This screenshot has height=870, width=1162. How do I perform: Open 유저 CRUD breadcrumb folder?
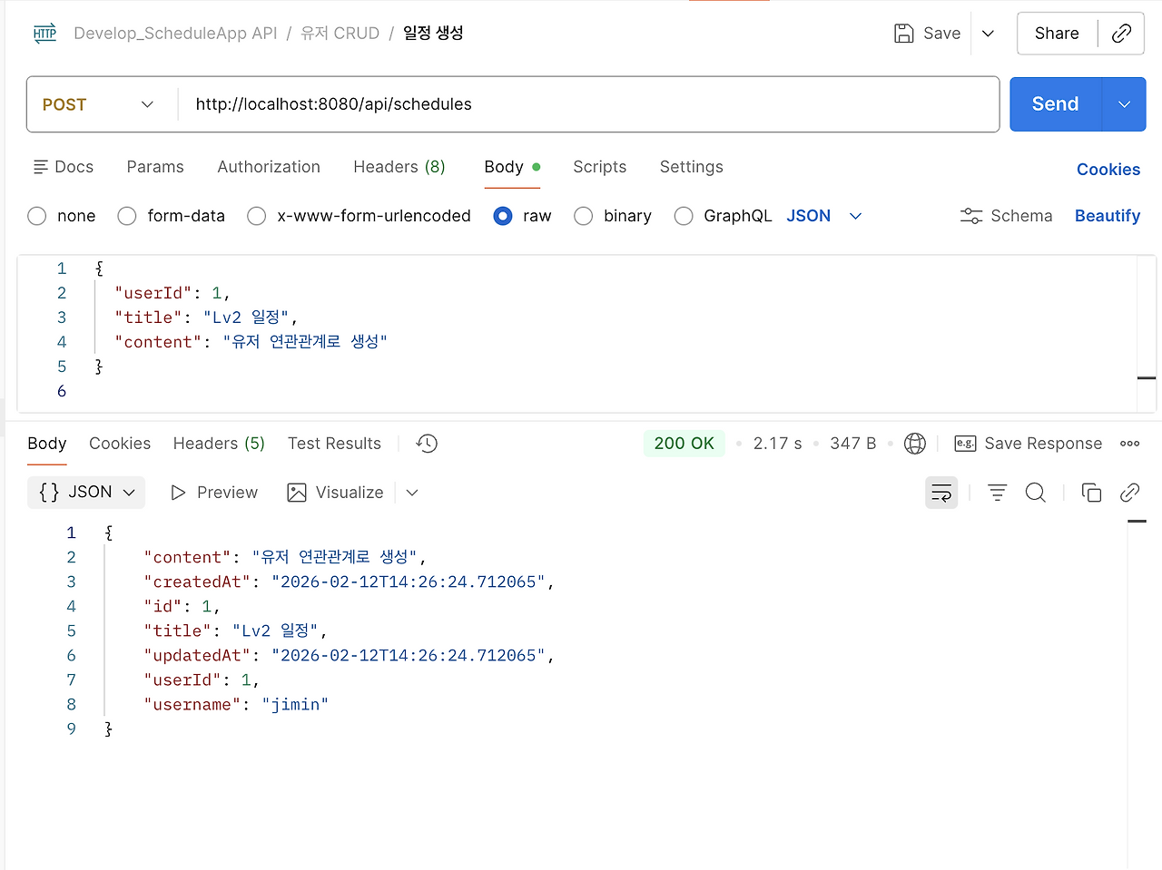coord(340,34)
